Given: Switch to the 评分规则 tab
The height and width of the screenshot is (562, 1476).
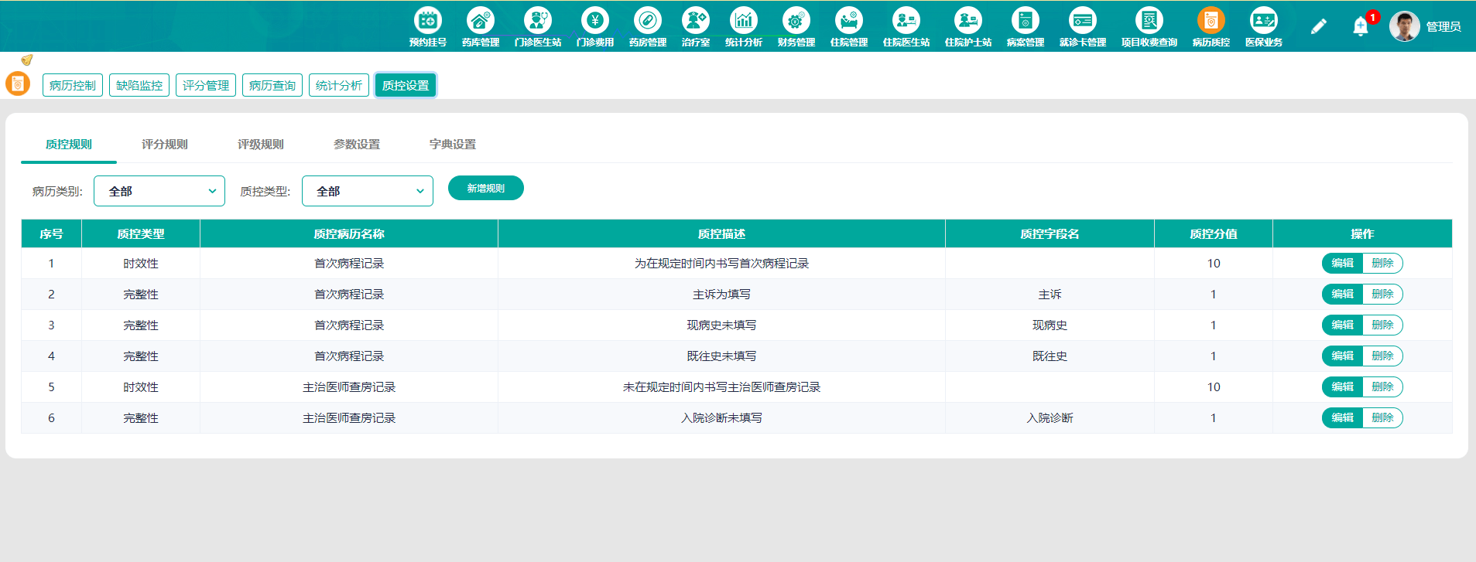Looking at the screenshot, I should pyautogui.click(x=165, y=145).
